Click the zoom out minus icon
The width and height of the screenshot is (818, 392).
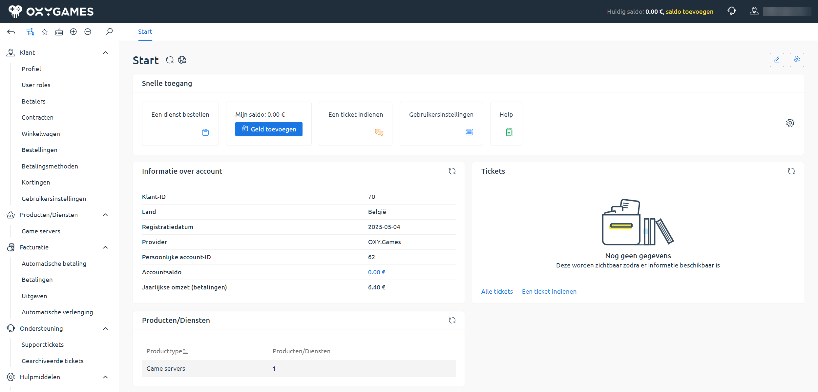[x=88, y=31]
